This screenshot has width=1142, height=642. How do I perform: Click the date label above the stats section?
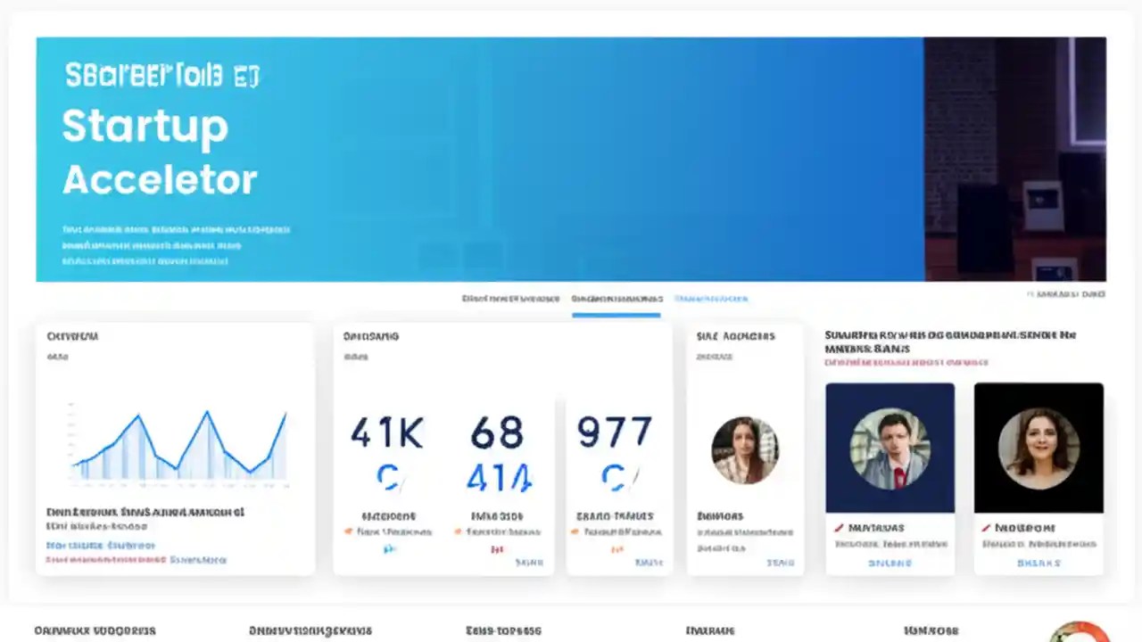pos(1066,292)
